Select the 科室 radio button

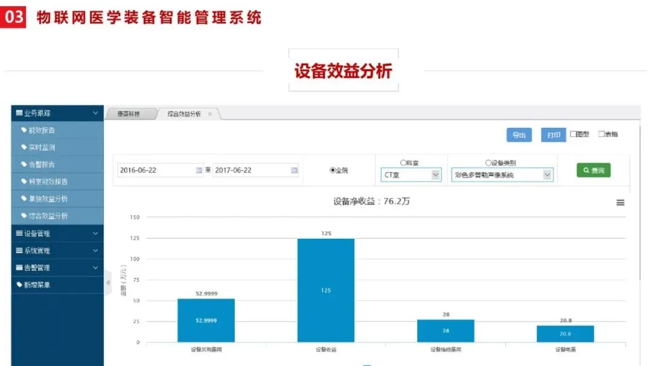[x=403, y=163]
